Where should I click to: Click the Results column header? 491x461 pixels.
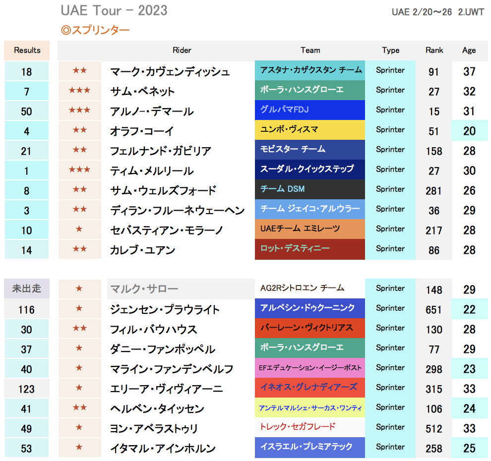pyautogui.click(x=27, y=51)
